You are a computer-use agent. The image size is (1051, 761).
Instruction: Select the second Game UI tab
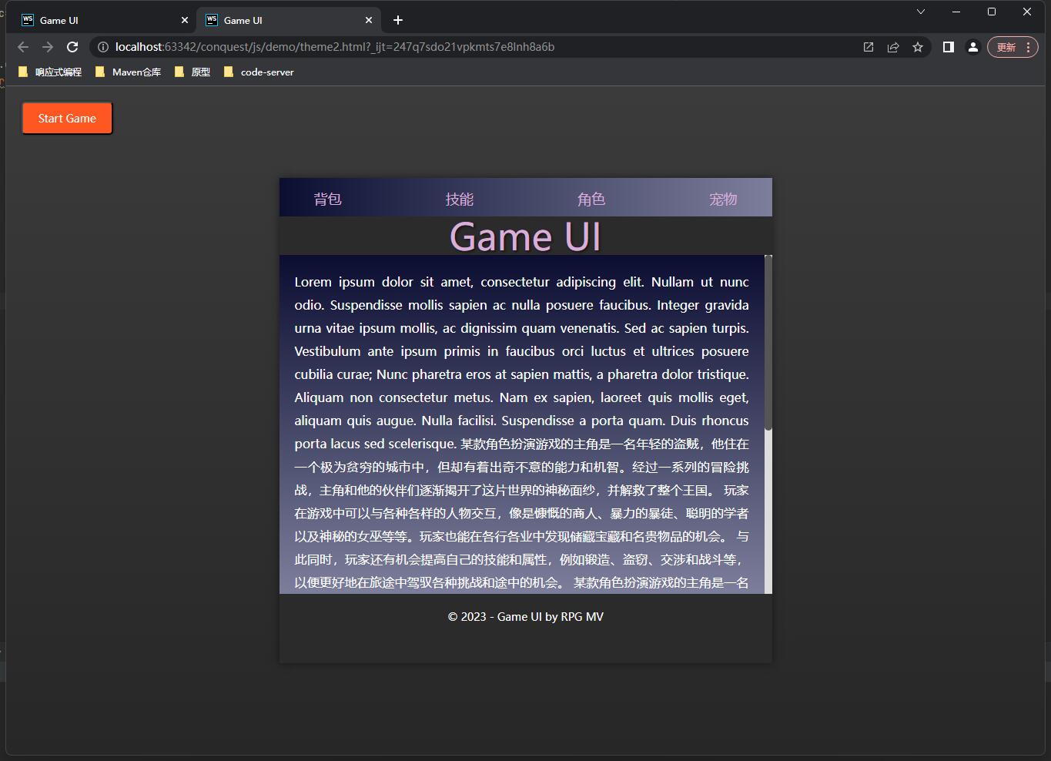288,20
